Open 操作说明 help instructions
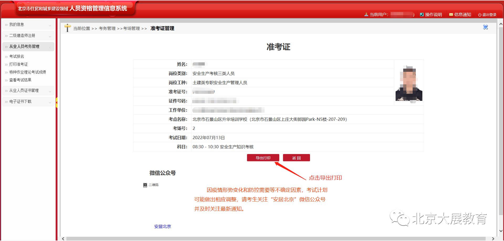 click(431, 15)
